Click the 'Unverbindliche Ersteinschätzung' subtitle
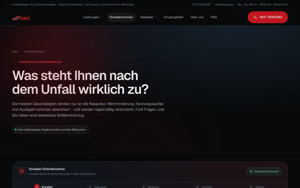 coord(62,174)
